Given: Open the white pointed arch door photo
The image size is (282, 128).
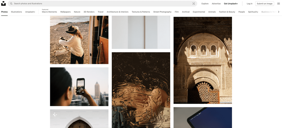Looking at the screenshot, I should (79, 119).
